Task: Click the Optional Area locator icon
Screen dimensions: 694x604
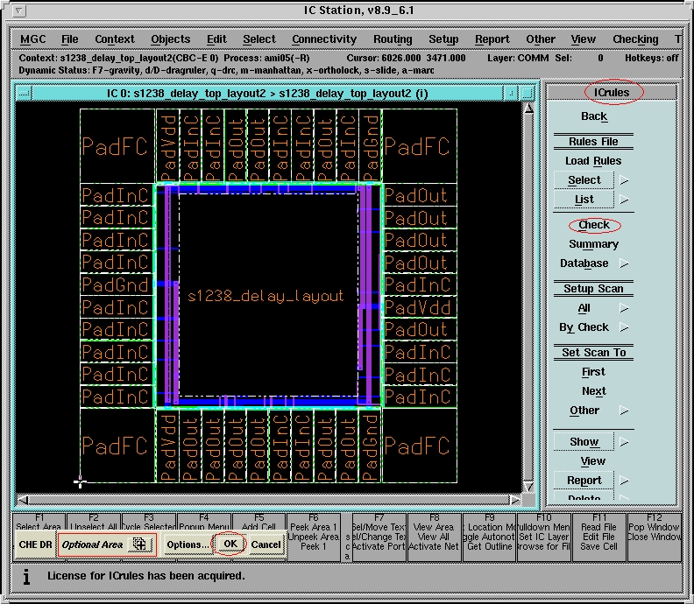Action: tap(139, 544)
